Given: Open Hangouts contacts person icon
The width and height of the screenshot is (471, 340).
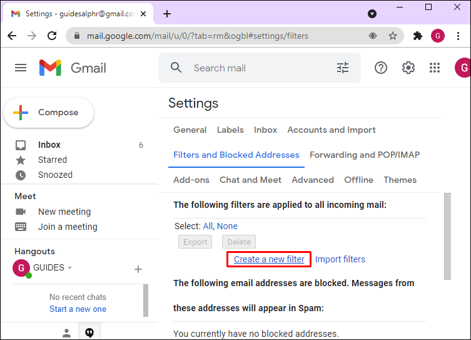Looking at the screenshot, I should [x=66, y=332].
